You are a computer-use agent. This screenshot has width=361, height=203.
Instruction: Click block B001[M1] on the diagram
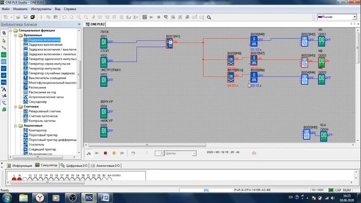coord(169,43)
